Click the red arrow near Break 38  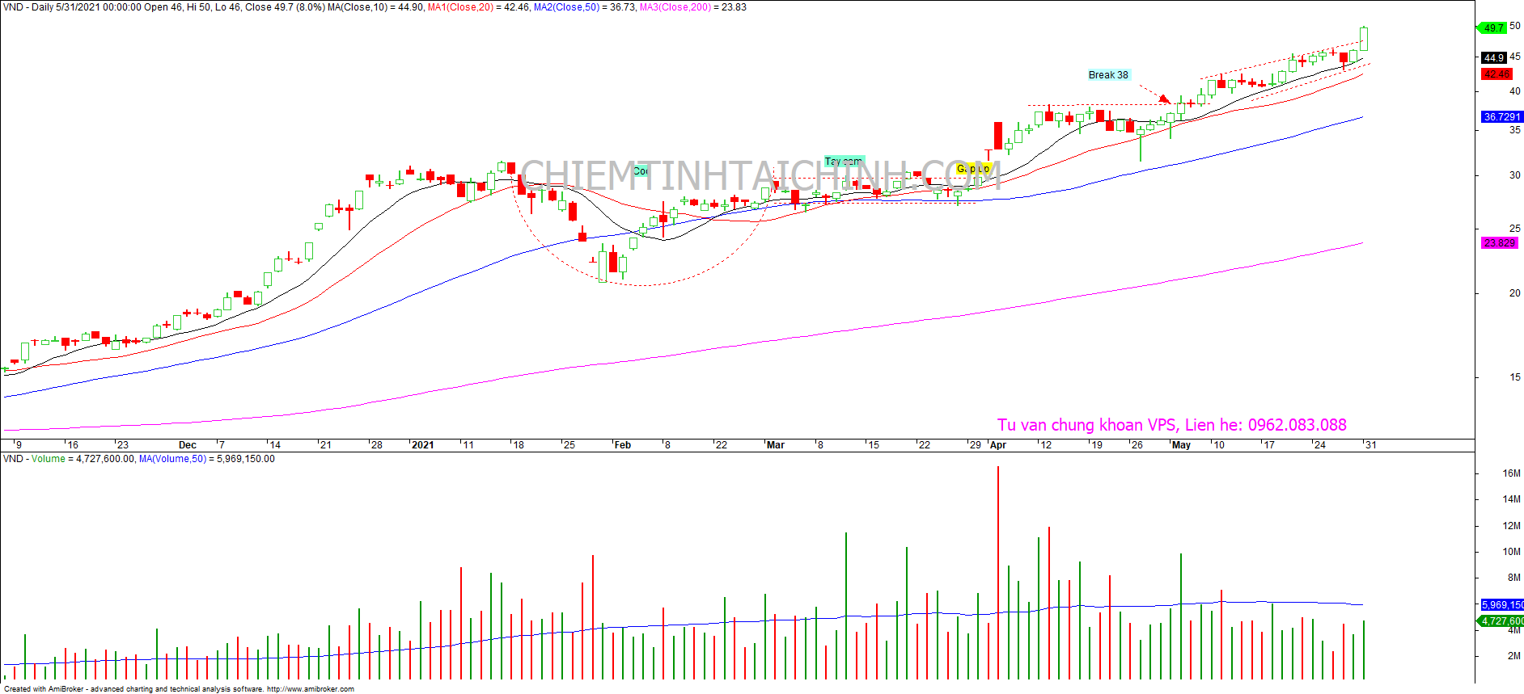coord(1163,99)
